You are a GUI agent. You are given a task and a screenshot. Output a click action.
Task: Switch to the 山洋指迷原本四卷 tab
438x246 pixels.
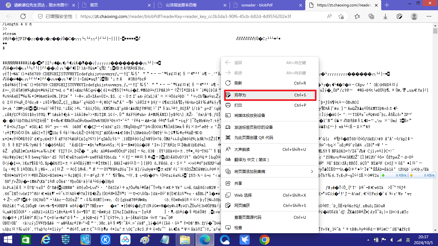point(191,5)
